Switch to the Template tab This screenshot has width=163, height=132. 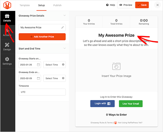point(24,5)
